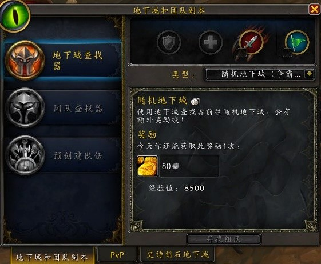Click the green flag leader icon
321x264 pixels.
[297, 42]
